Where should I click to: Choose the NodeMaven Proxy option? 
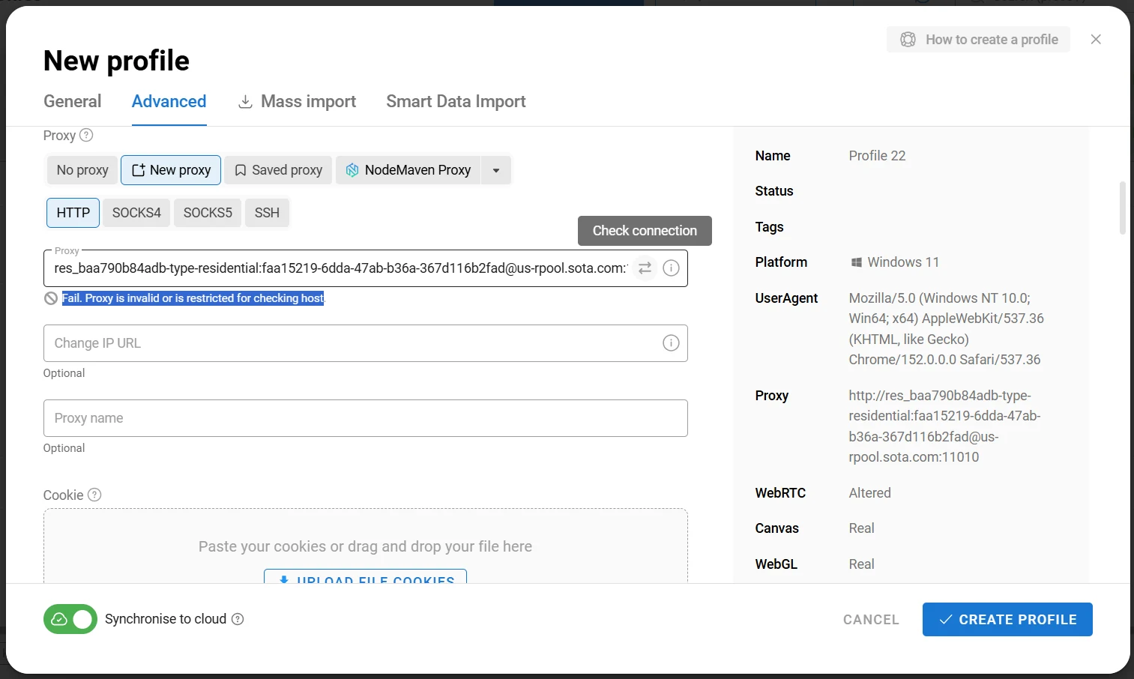[x=408, y=170]
